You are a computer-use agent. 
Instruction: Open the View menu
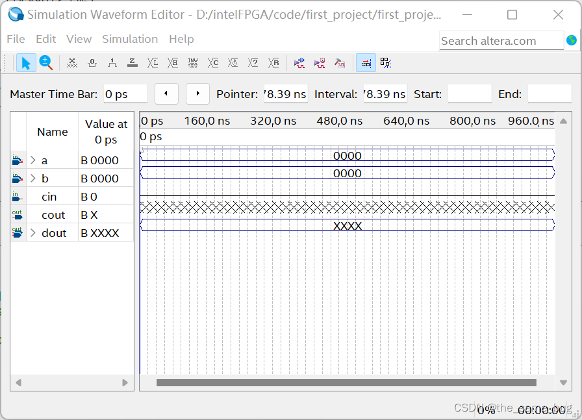click(x=79, y=39)
